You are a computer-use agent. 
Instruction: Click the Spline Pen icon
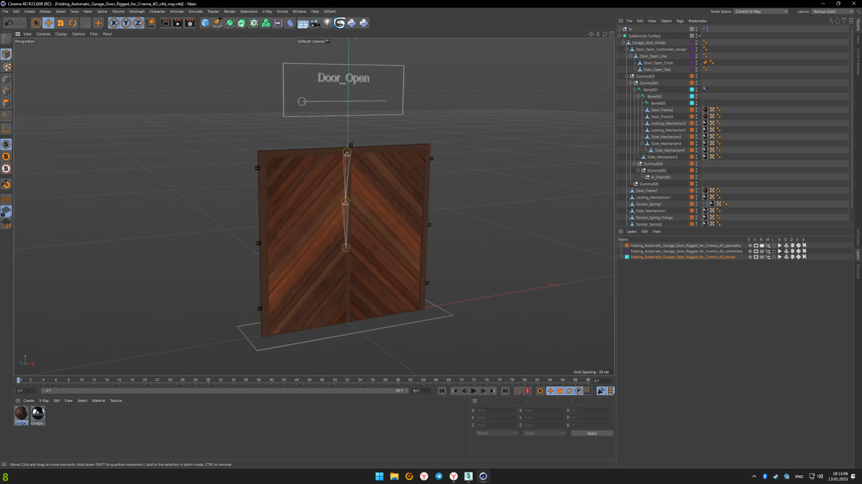point(218,23)
